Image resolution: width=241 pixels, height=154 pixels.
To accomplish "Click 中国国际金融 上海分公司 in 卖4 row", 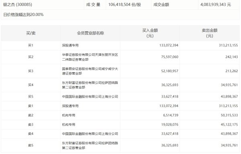I will point(90,134).
